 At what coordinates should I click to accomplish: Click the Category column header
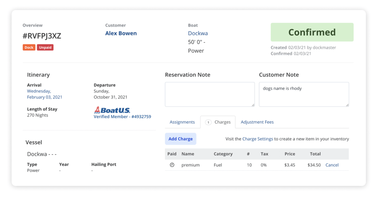tap(223, 154)
